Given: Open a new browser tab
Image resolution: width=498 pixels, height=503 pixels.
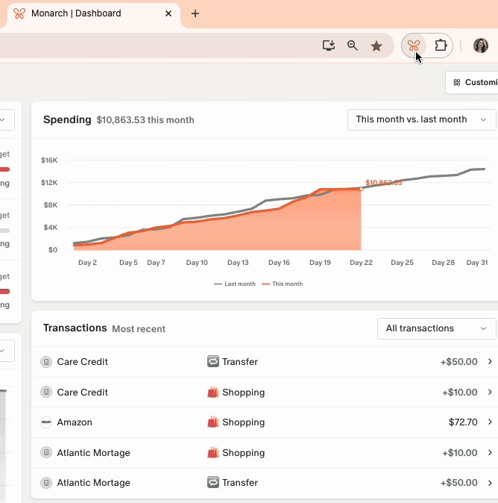Looking at the screenshot, I should click(195, 13).
